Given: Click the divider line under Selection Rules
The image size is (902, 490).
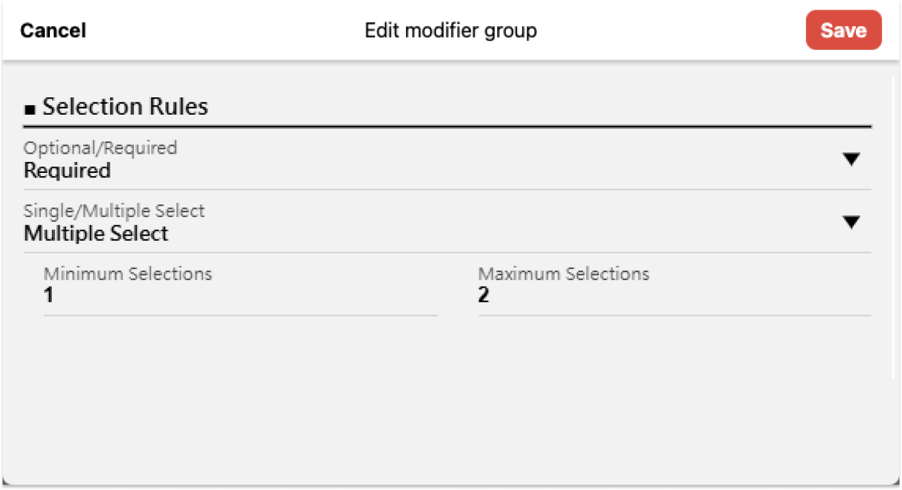Looking at the screenshot, I should coord(447,127).
